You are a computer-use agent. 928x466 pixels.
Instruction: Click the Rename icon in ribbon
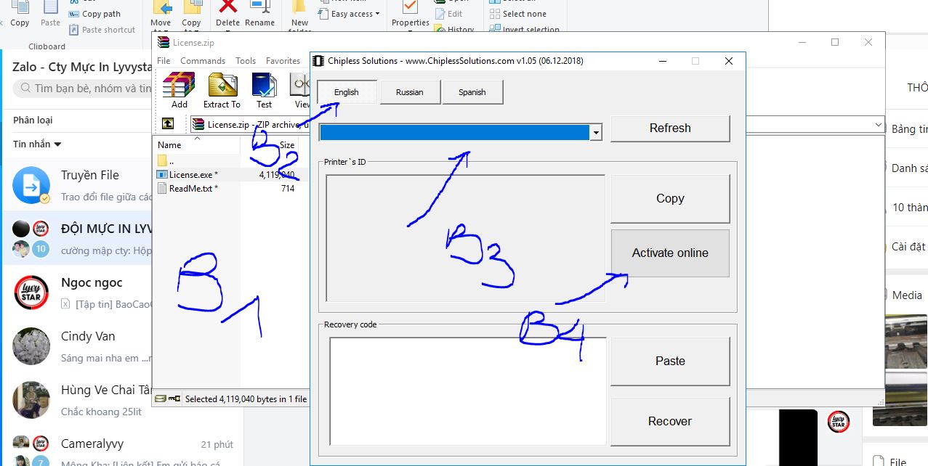click(259, 9)
